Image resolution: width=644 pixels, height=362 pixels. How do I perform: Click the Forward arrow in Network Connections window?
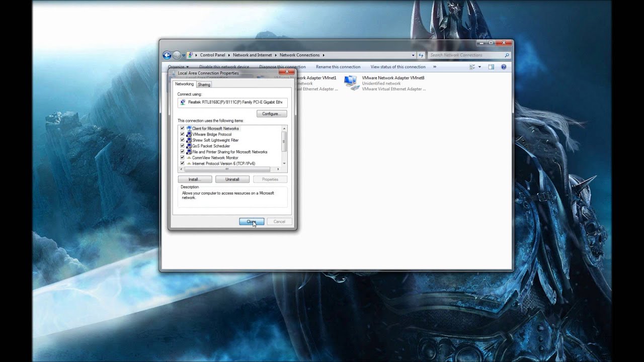(x=177, y=55)
